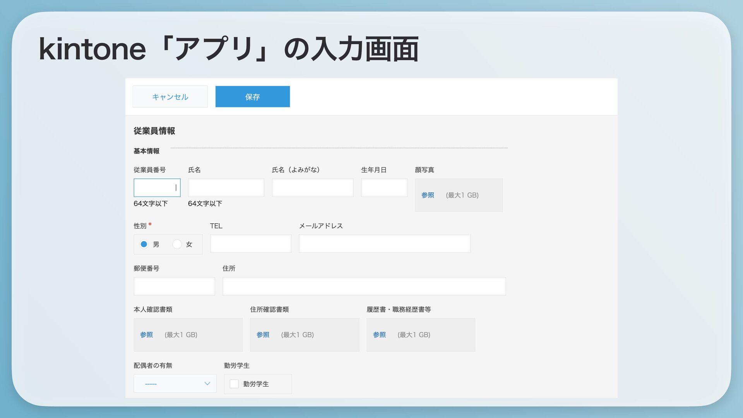Check the 勤労学生 checkbox
The image size is (743, 418).
click(234, 384)
